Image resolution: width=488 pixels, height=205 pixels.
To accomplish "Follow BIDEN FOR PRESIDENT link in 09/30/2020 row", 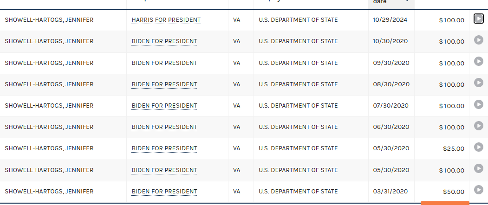I will point(164,63).
